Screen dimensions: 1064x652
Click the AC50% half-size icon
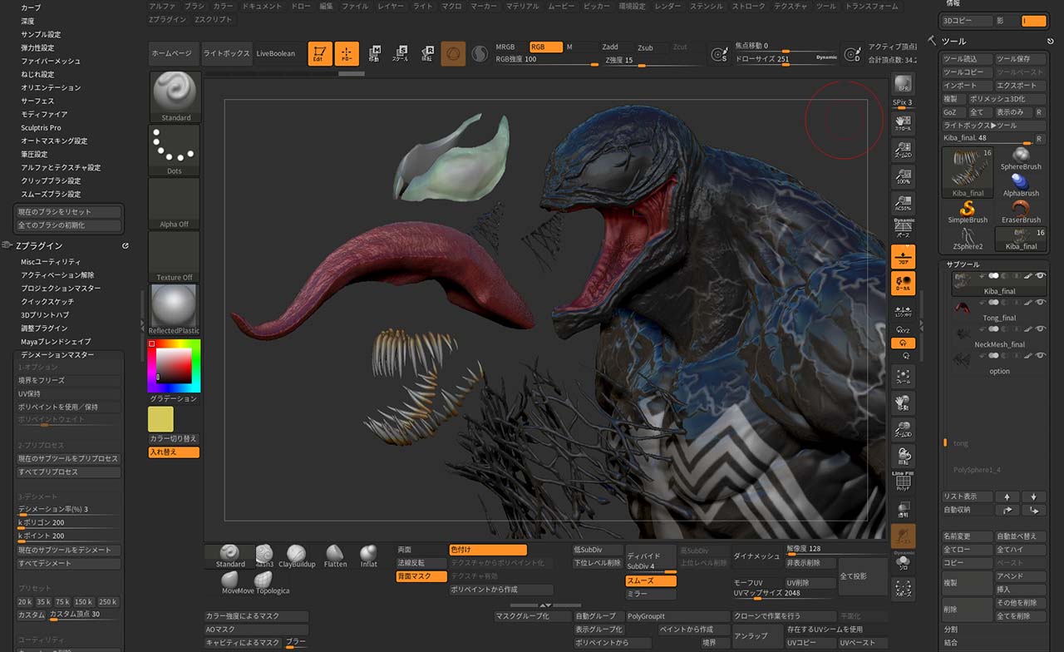tap(903, 202)
